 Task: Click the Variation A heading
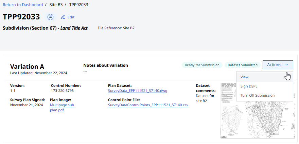(x=27, y=67)
